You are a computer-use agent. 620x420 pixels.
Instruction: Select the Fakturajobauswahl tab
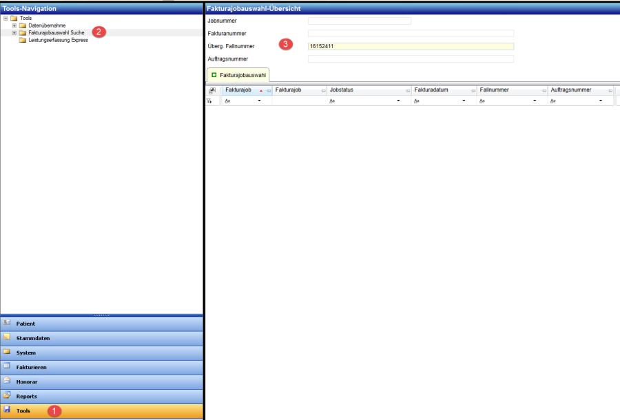pos(238,75)
